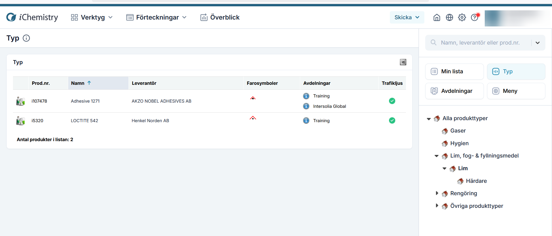Open Adhesive 1271 product
This screenshot has height=236, width=552.
pyautogui.click(x=85, y=101)
